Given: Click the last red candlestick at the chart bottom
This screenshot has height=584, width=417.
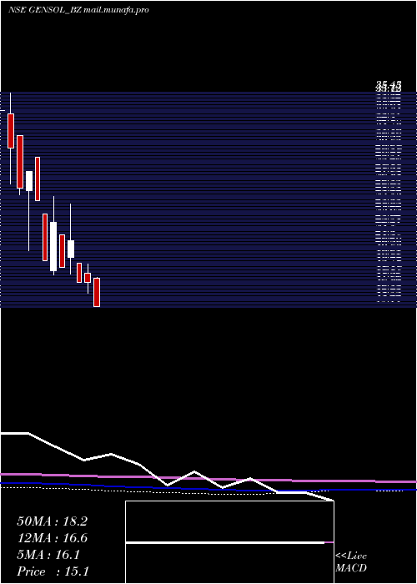Looking at the screenshot, I should (97, 292).
